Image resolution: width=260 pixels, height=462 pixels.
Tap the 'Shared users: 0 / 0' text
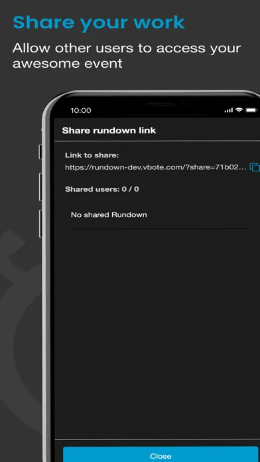point(102,189)
